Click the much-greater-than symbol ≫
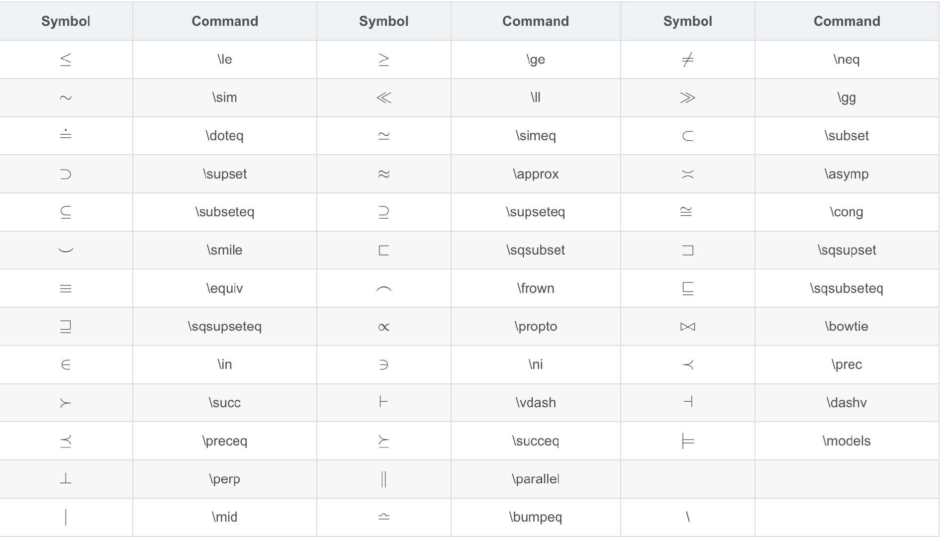This screenshot has height=537, width=940. pyautogui.click(x=687, y=97)
